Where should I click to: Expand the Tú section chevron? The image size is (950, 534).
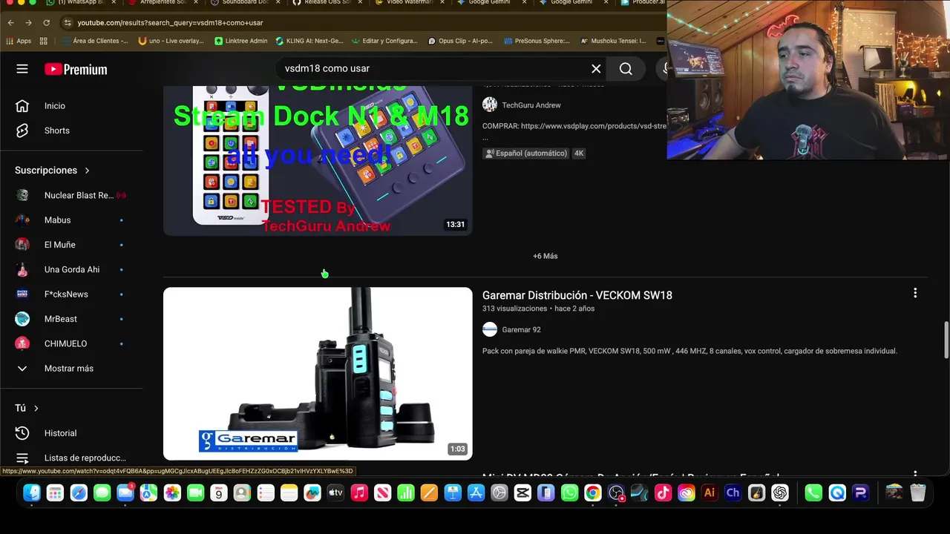pos(36,408)
